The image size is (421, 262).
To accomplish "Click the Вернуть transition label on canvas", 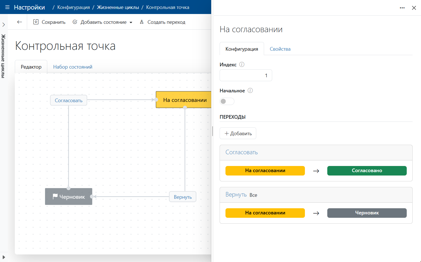I will pyautogui.click(x=183, y=197).
